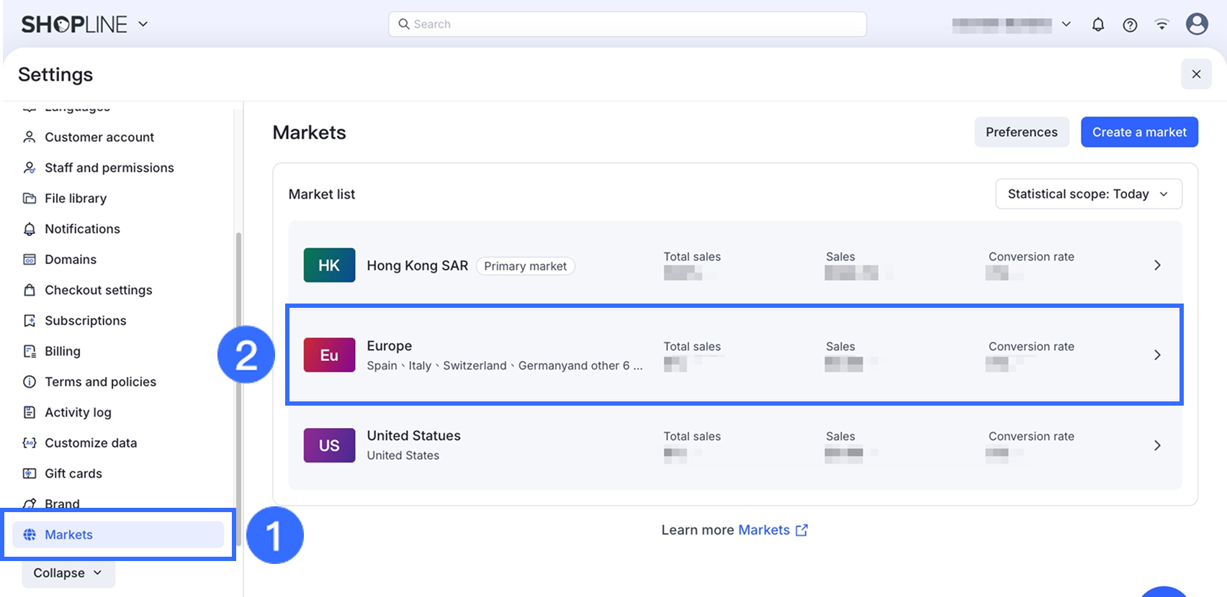The width and height of the screenshot is (1227, 597).
Task: Open market Preferences
Action: [x=1021, y=132]
